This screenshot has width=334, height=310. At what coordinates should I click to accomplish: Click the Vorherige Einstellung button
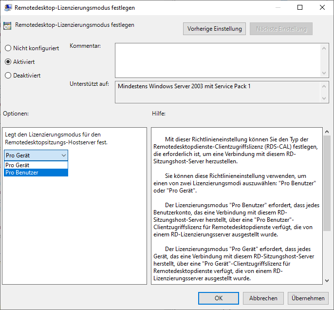(214, 29)
